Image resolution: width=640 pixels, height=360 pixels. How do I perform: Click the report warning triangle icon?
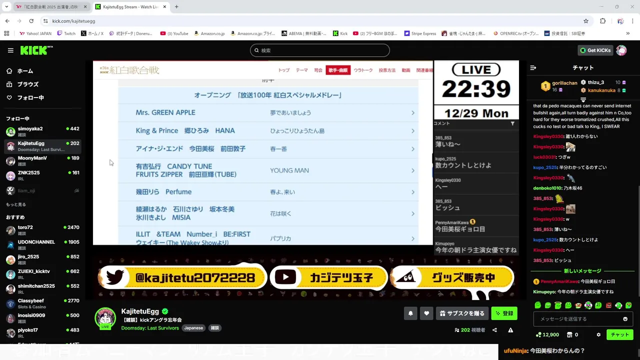click(x=510, y=330)
